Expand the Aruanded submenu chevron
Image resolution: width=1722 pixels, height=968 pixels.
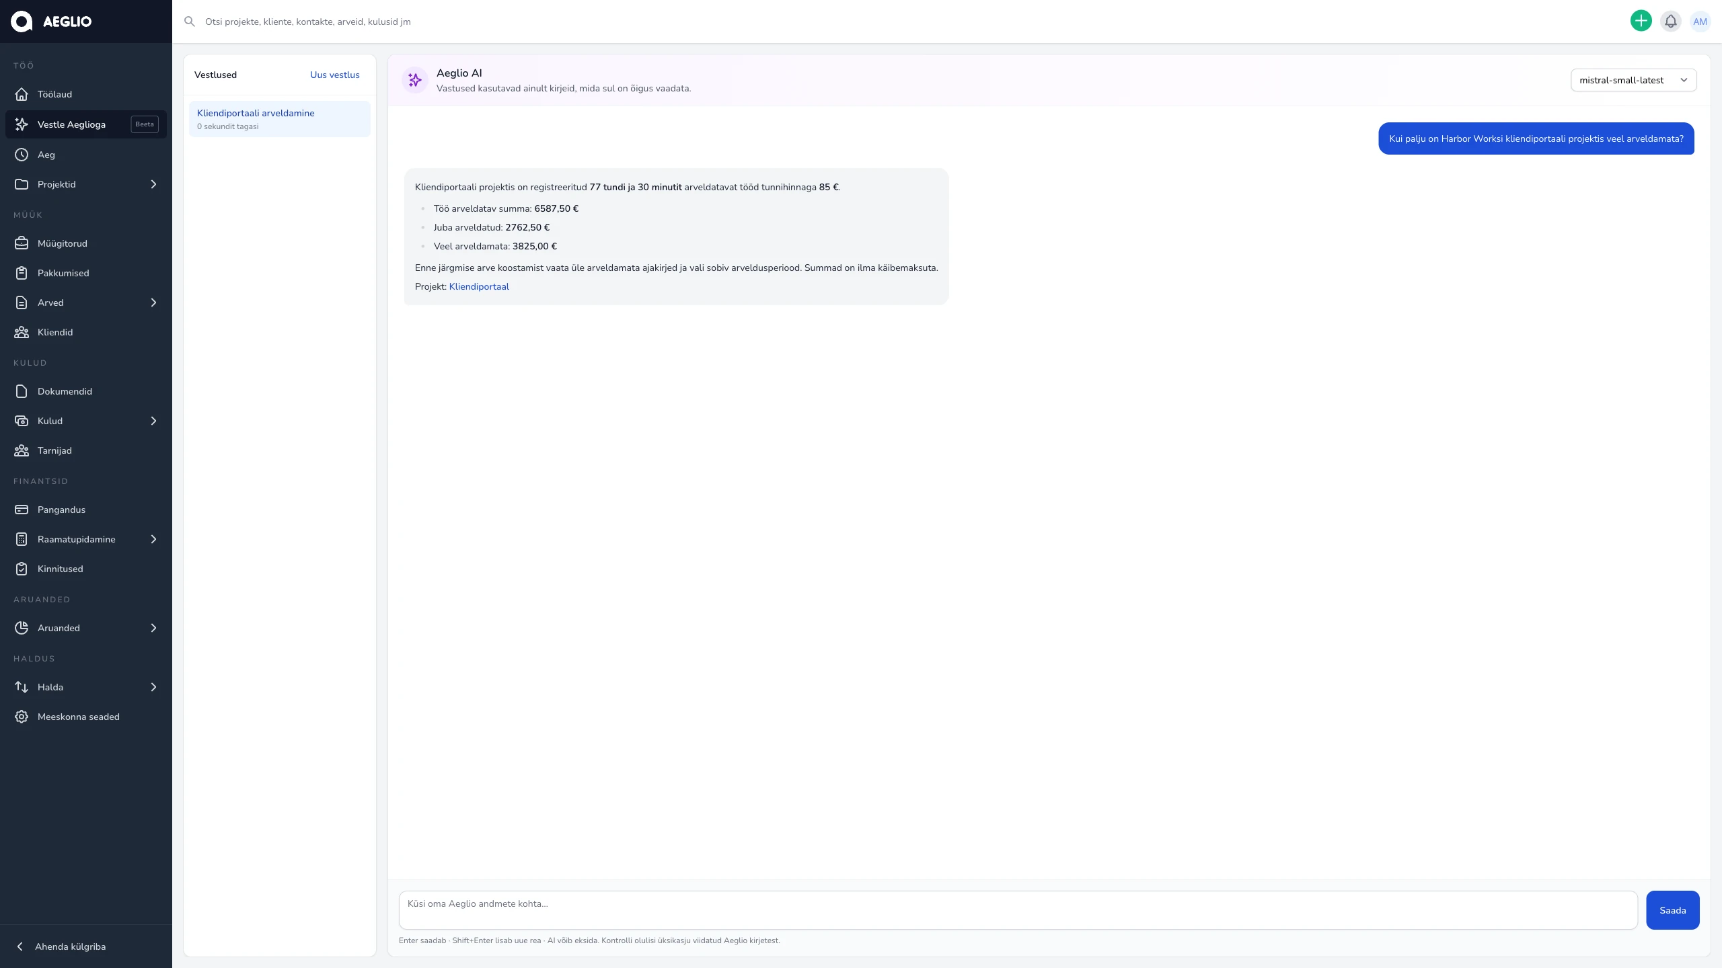pyautogui.click(x=153, y=628)
